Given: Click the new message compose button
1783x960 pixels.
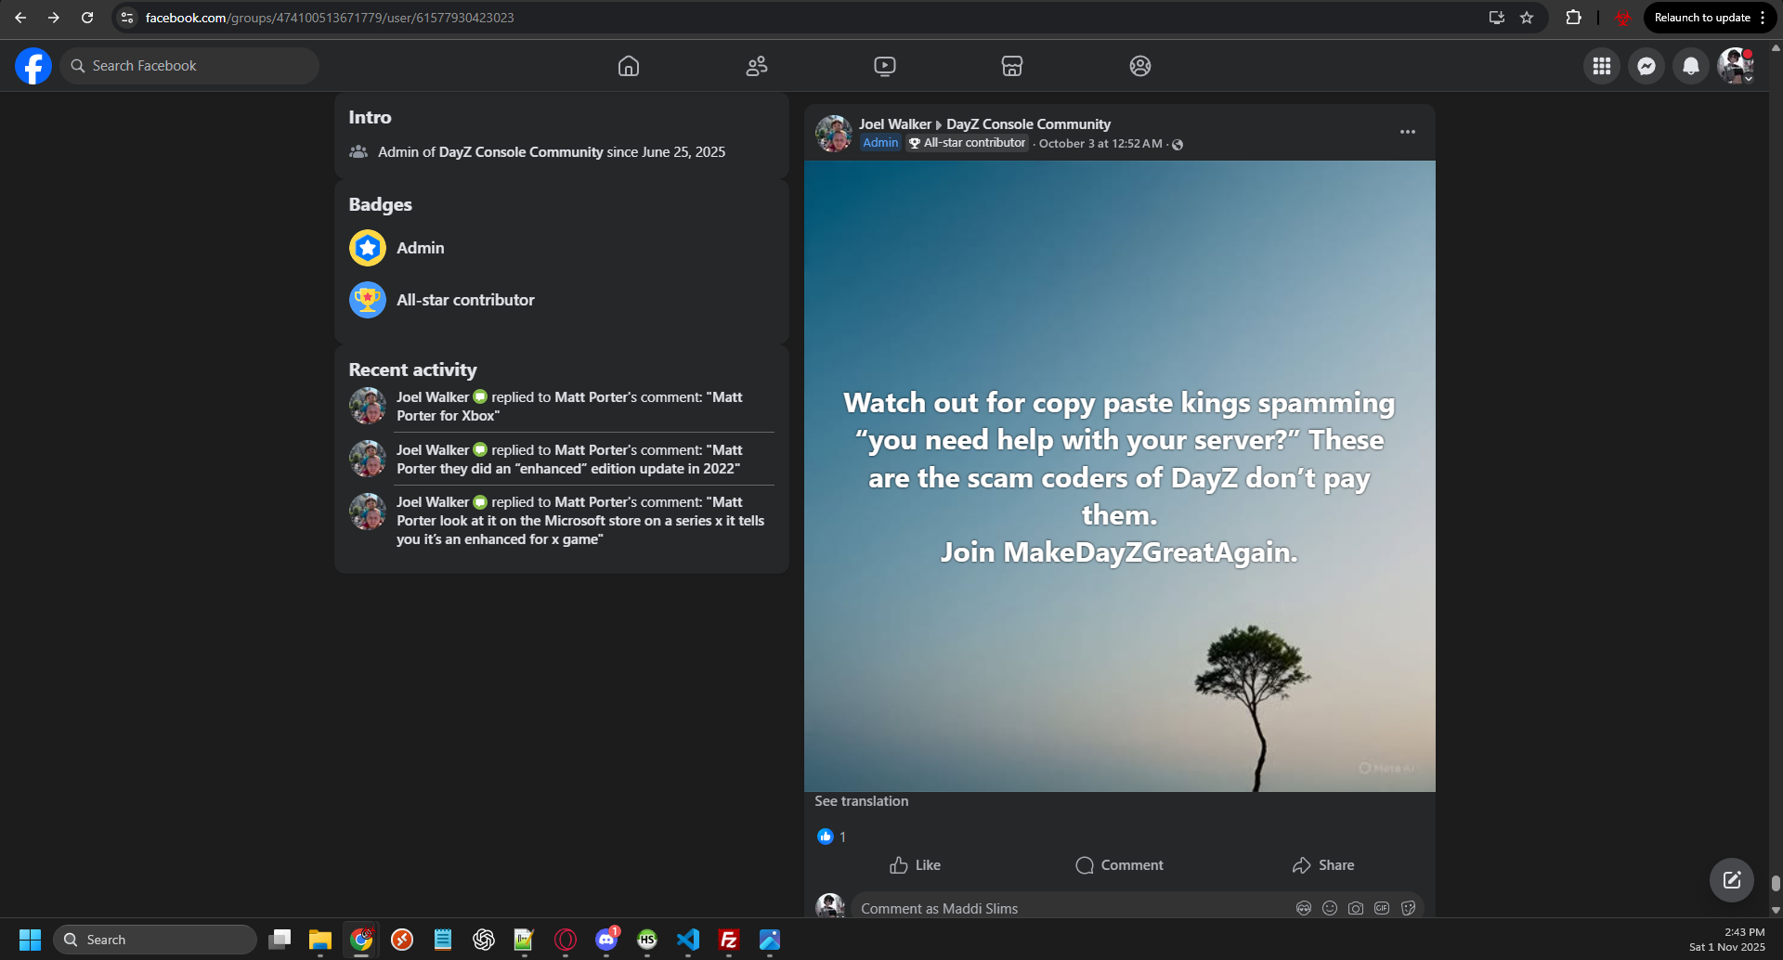Looking at the screenshot, I should pyautogui.click(x=1732, y=880).
